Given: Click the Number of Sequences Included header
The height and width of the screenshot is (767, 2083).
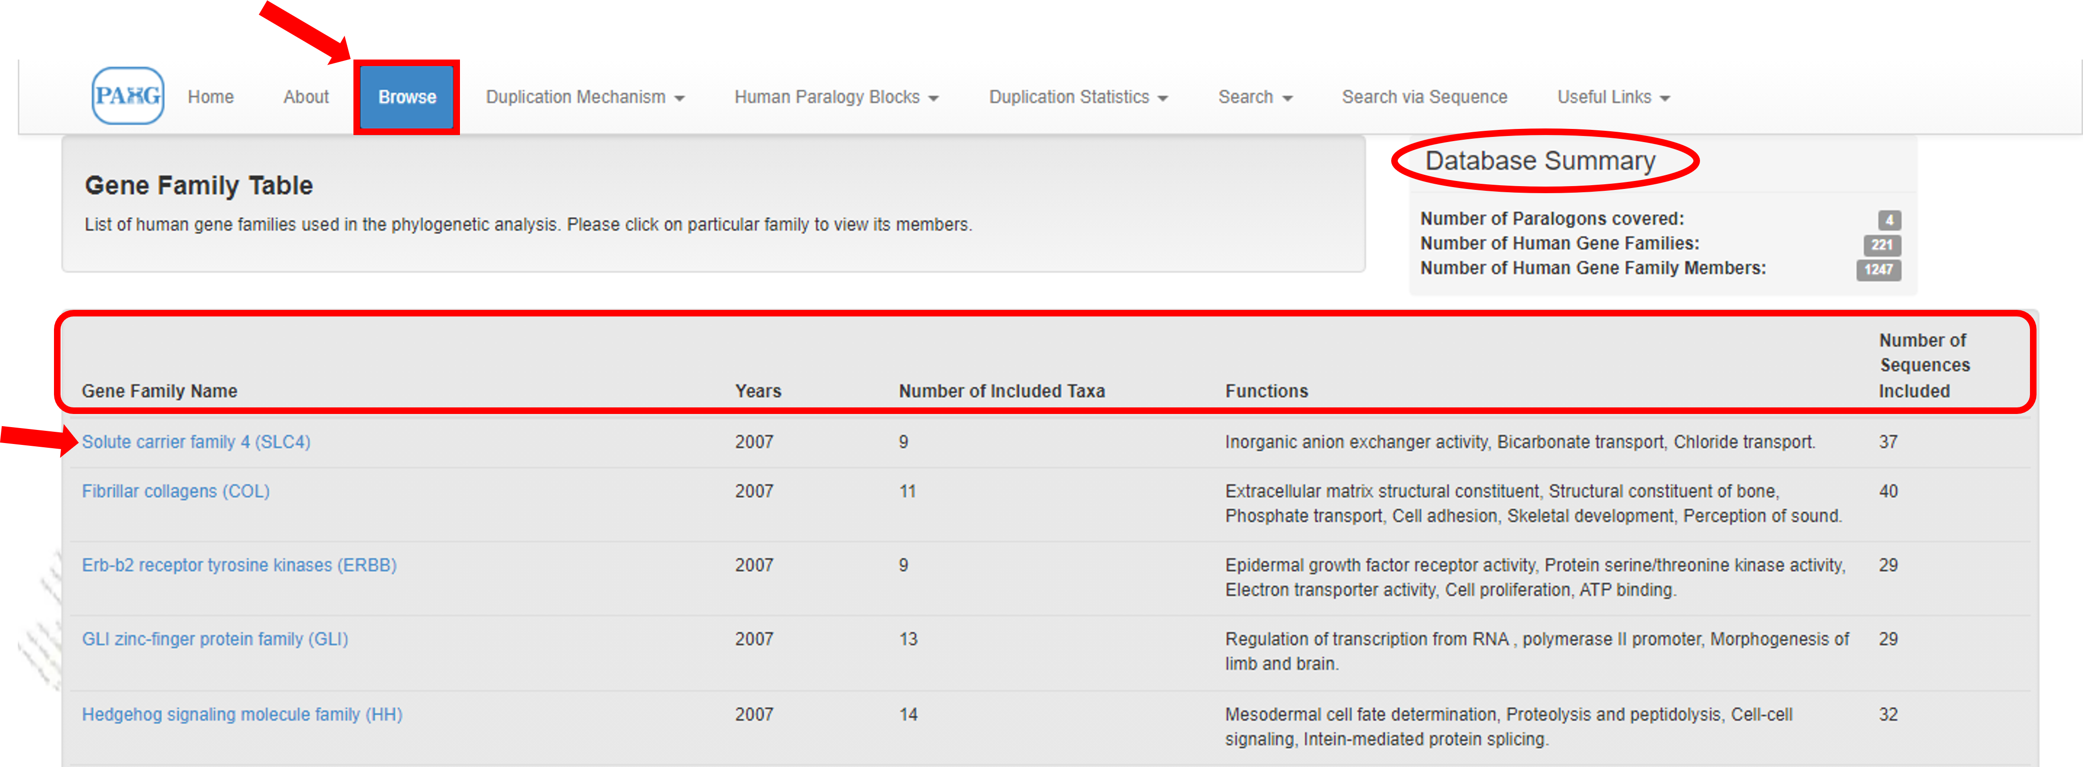Looking at the screenshot, I should pos(1924,365).
